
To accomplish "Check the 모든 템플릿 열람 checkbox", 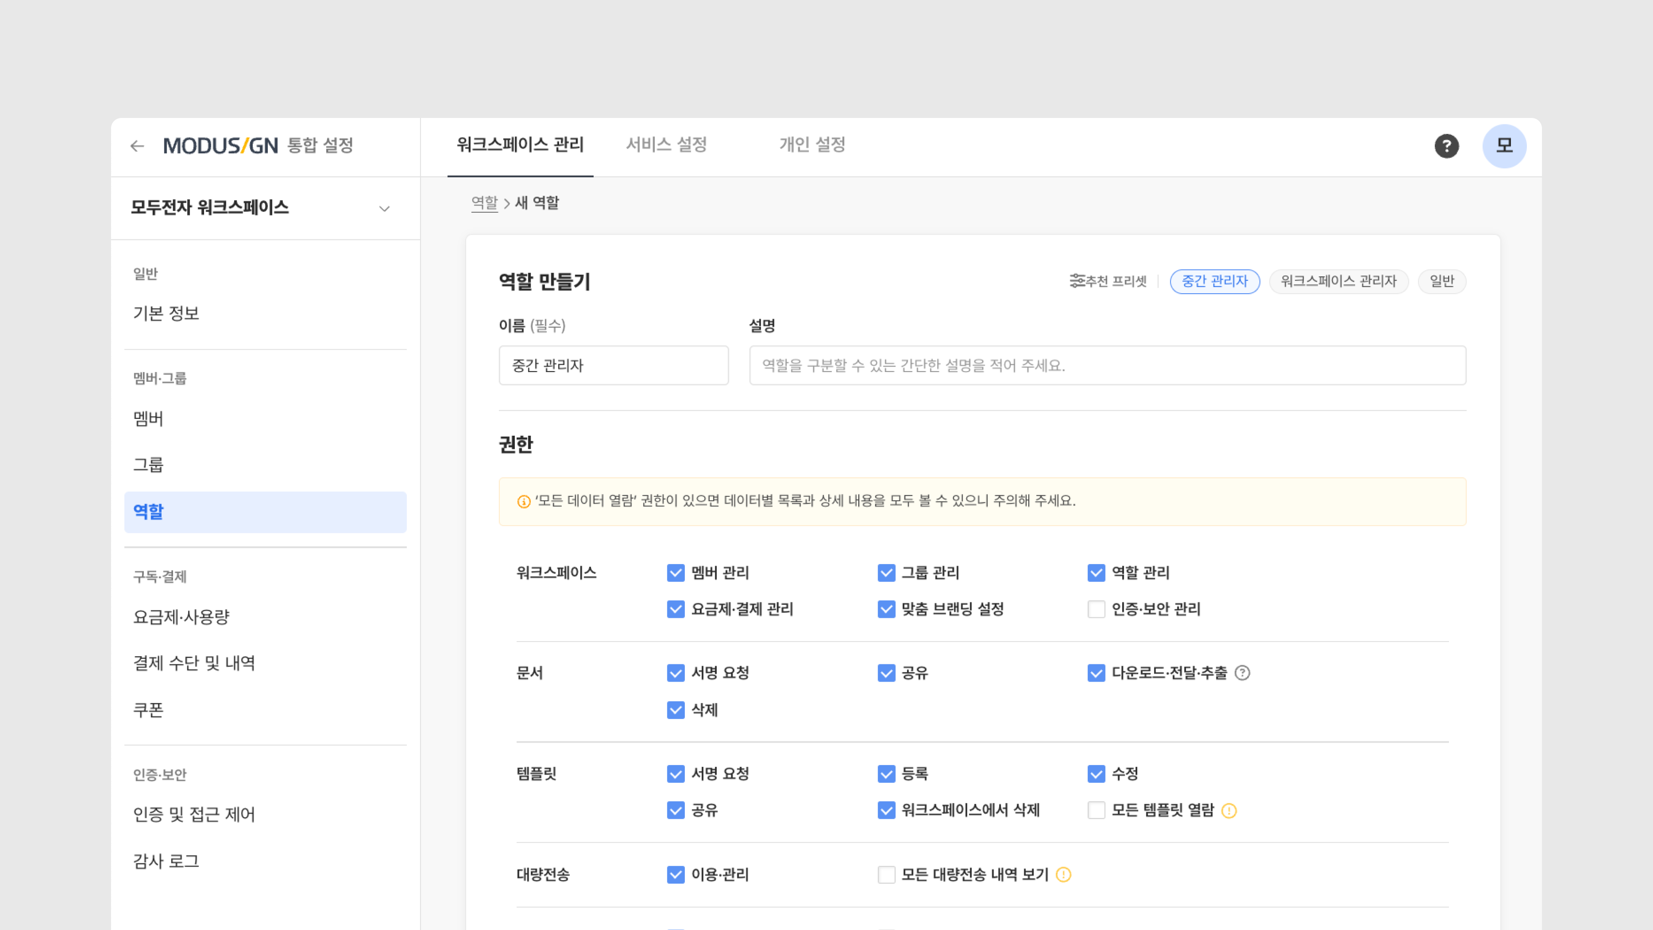I will [x=1096, y=810].
